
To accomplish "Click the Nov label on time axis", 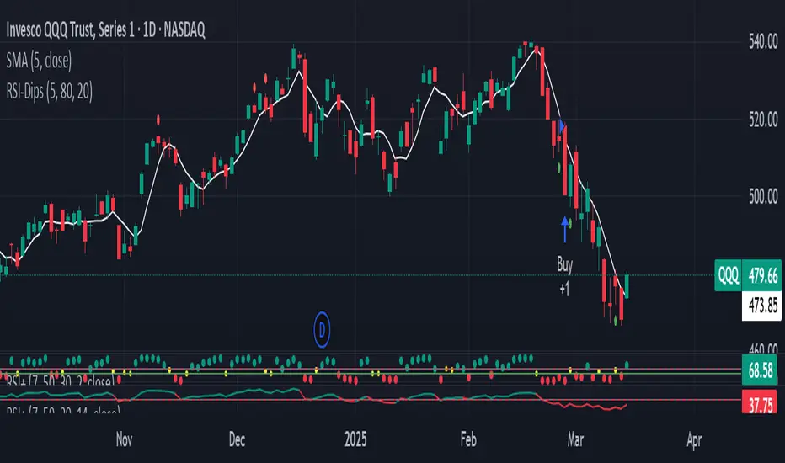I will pos(124,440).
